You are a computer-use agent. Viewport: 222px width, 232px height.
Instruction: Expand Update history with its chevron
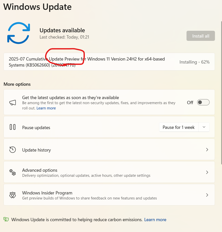[x=207, y=150]
